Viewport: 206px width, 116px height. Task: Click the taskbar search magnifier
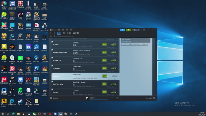[x=8, y=114]
